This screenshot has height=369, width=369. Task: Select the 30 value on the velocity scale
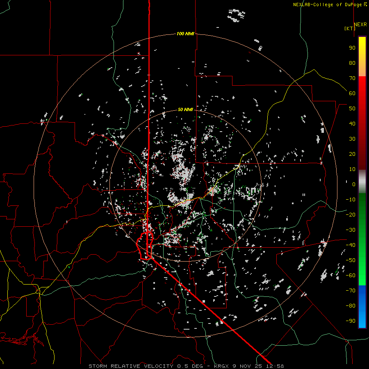click(352, 139)
